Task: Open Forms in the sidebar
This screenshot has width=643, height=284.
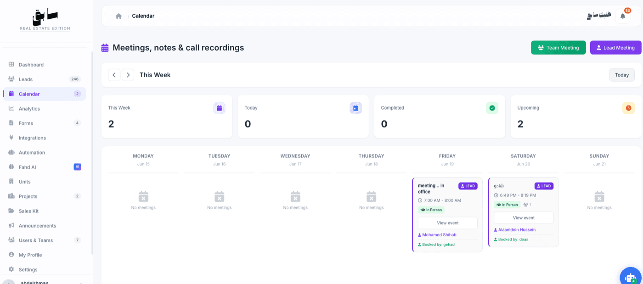Action: (45, 123)
